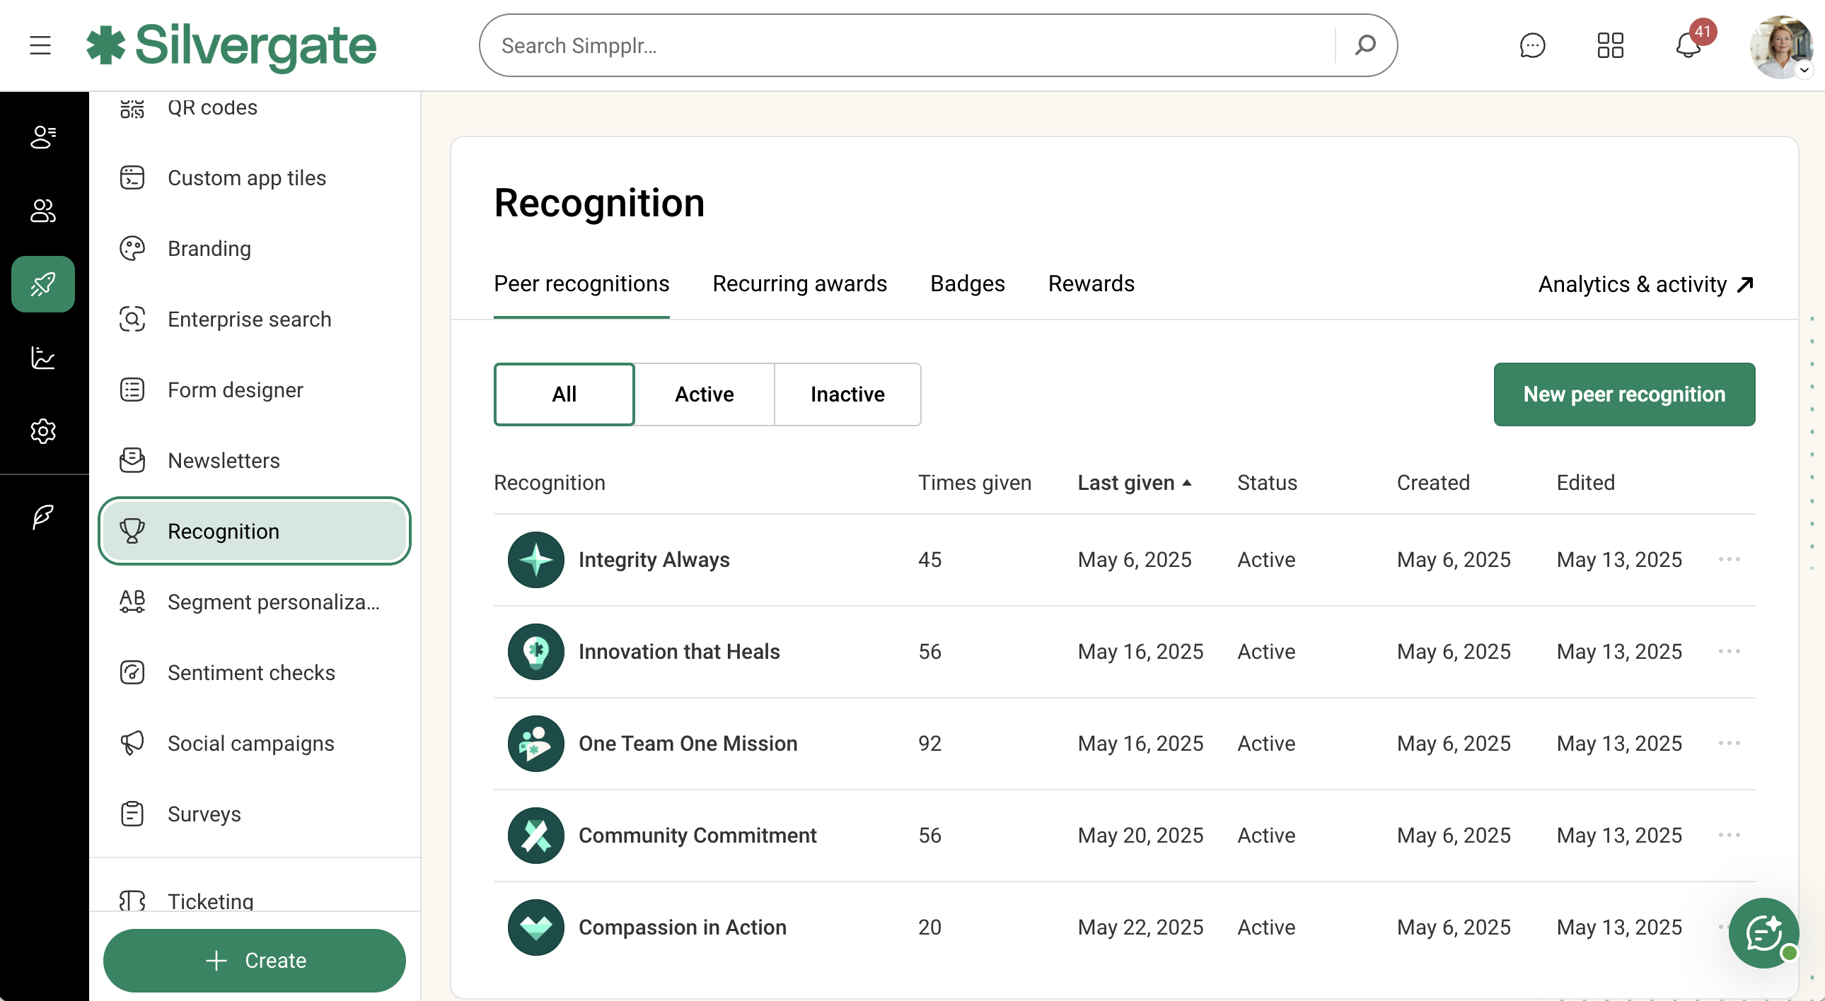1825x1001 pixels.
Task: Open the hamburger navigation menu
Action: tap(40, 45)
